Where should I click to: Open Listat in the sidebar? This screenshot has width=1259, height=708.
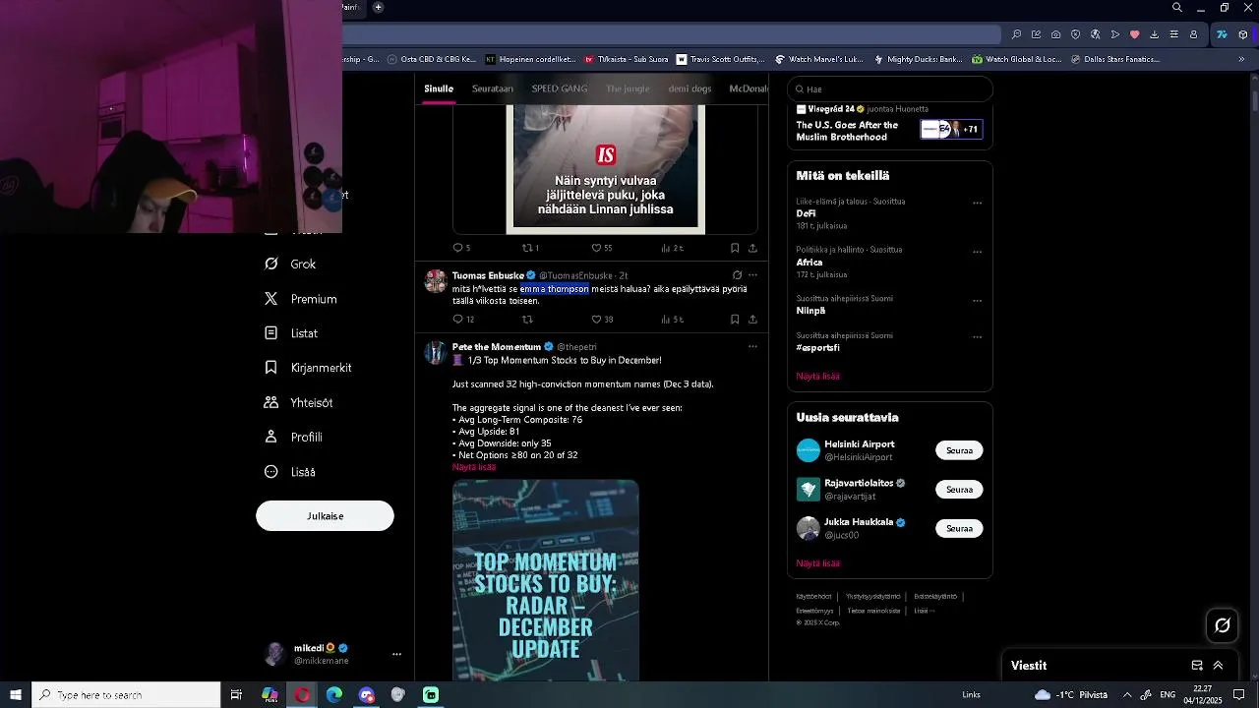pos(291,333)
